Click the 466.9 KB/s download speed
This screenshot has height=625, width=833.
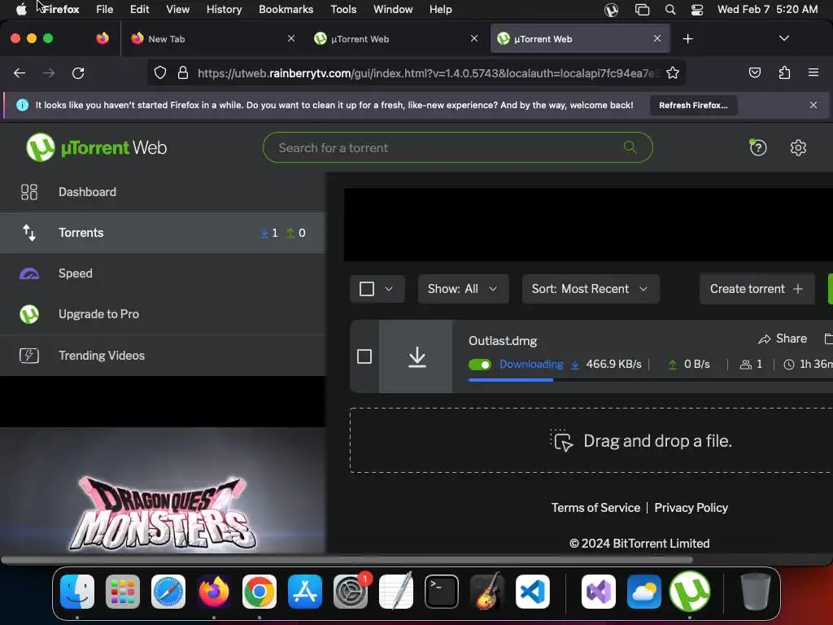pyautogui.click(x=613, y=364)
